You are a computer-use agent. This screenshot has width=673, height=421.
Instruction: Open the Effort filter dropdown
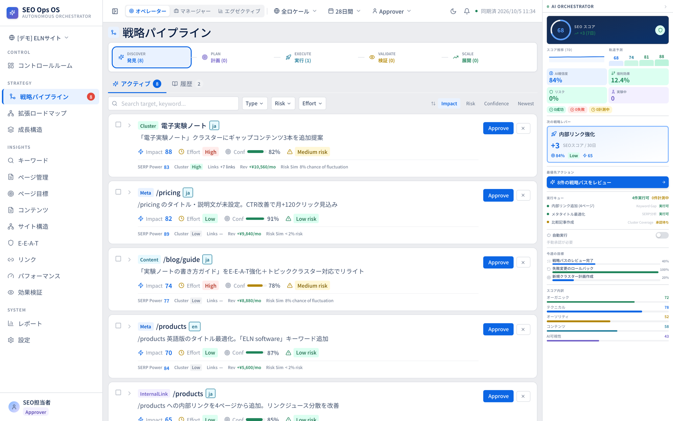312,103
